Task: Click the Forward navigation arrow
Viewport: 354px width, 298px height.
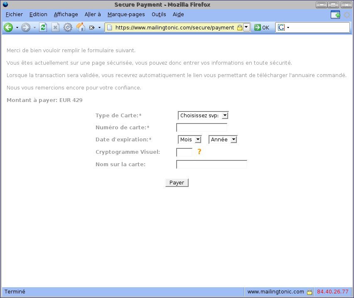Action: (x=26, y=27)
